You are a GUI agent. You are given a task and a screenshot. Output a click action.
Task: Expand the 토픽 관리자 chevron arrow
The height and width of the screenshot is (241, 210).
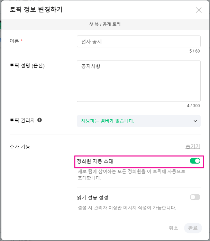(195, 121)
